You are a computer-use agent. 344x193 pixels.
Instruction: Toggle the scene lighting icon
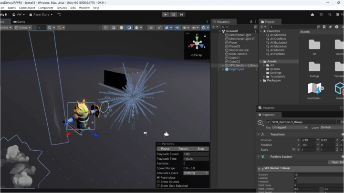tap(114, 28)
